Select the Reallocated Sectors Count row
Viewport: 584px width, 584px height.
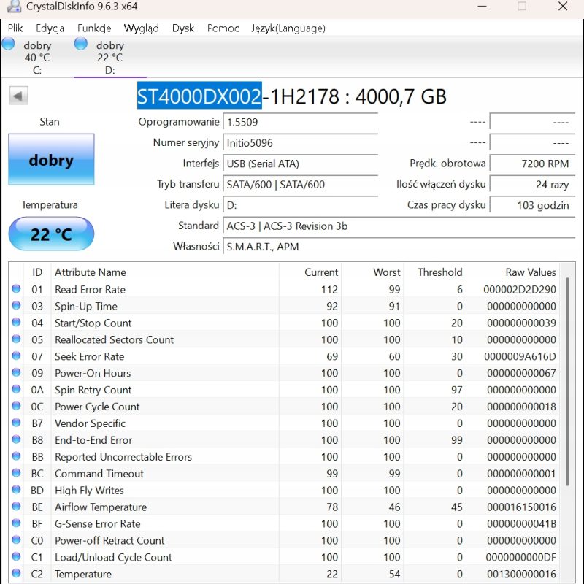(114, 340)
